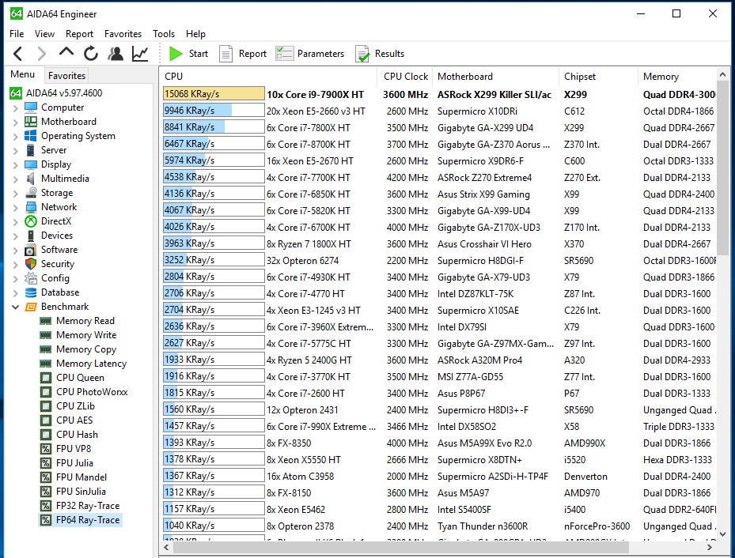Switch to the Menu tab
Screen dimensions: 735x558
pyautogui.click(x=22, y=74)
